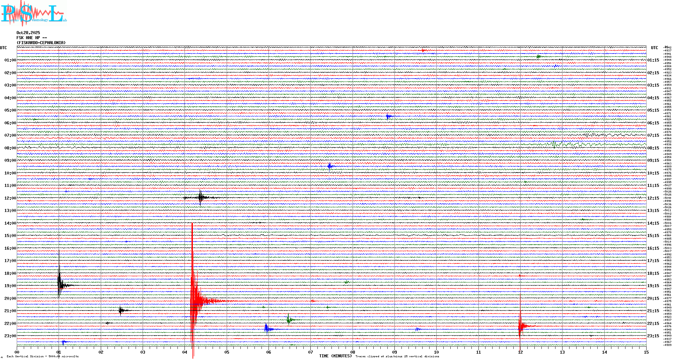Click the black event on the 12:00 trace

click(201, 197)
